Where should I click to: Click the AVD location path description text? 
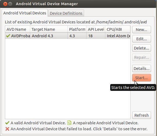tap(76, 22)
